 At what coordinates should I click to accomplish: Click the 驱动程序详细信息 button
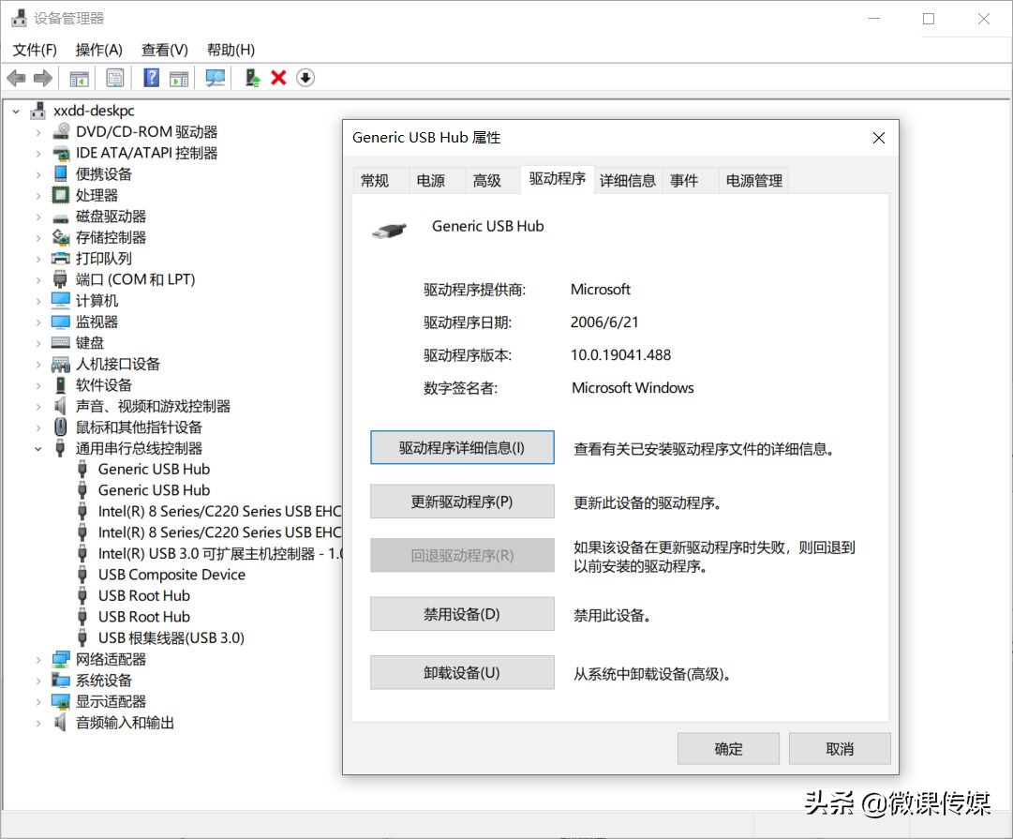461,447
